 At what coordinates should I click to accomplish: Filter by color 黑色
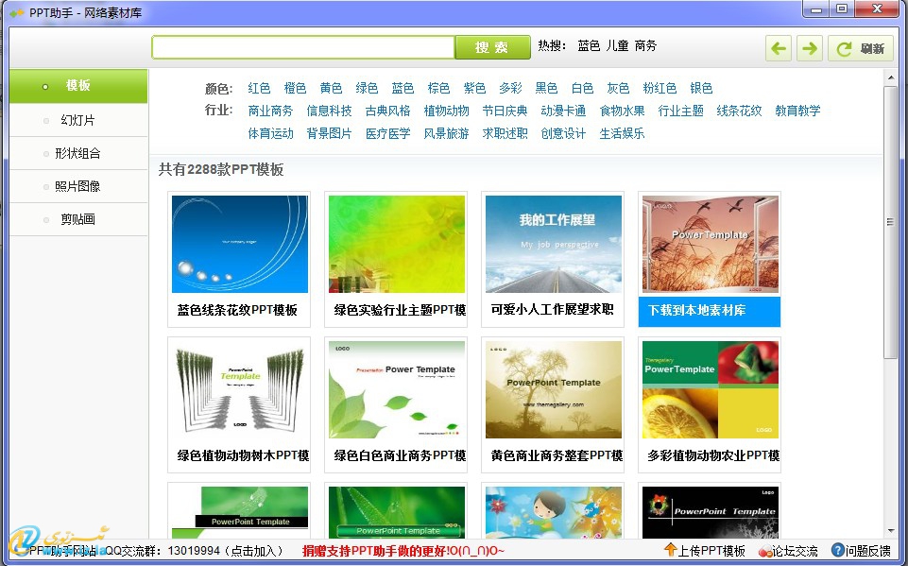click(546, 88)
